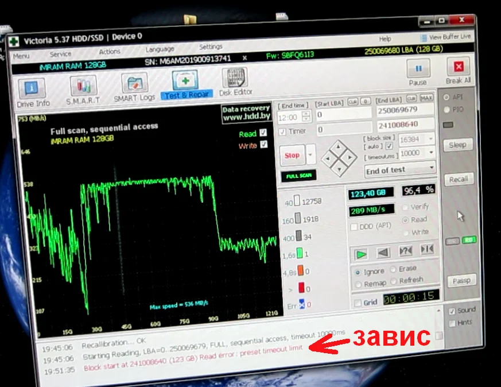Click the green play scan button

361,254
